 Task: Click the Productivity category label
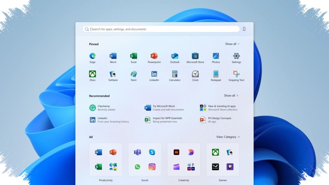pos(106,180)
